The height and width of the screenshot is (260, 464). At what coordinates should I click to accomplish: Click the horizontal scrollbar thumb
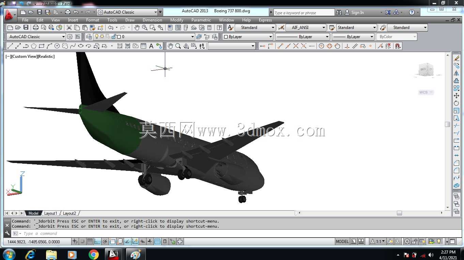399,213
